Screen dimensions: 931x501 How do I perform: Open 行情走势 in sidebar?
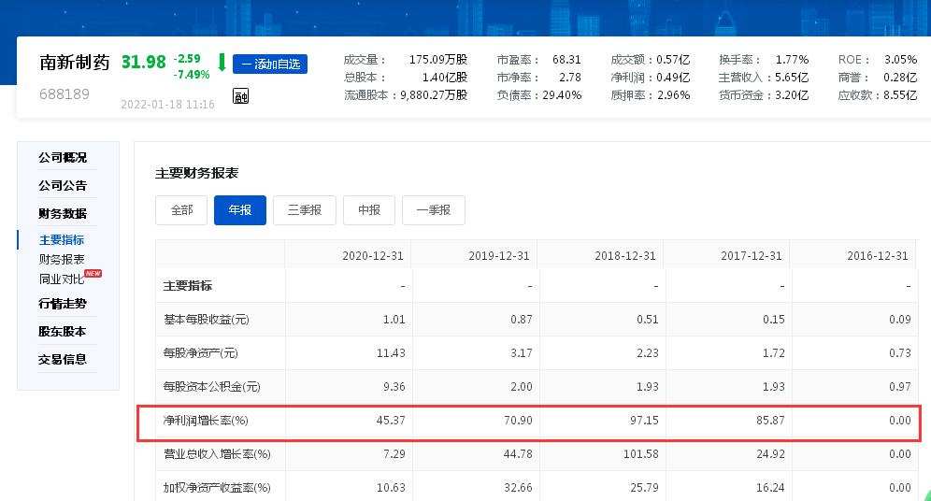[63, 304]
